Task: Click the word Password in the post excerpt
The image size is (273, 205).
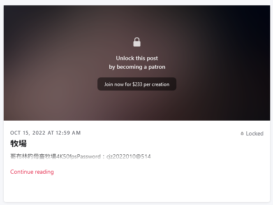Action: [x=89, y=156]
